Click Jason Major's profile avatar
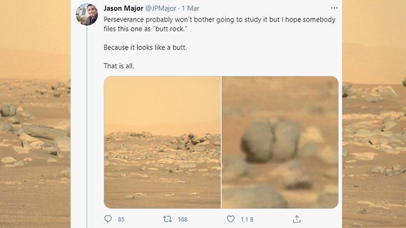Image resolution: width=406 pixels, height=228 pixels. (x=87, y=14)
